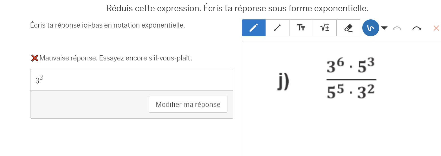Close the drawing toolbar with the X

coord(436,28)
